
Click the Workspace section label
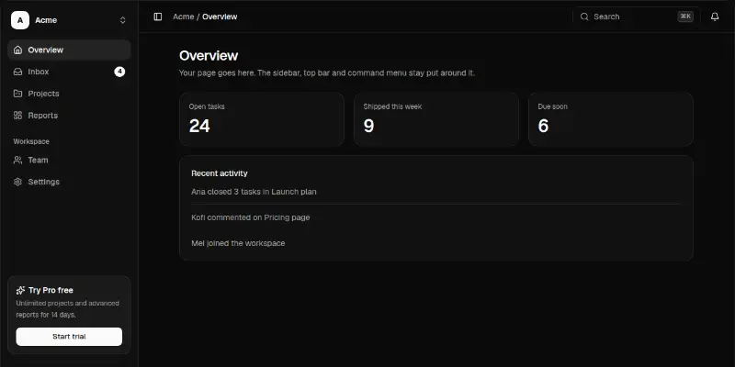coord(31,141)
